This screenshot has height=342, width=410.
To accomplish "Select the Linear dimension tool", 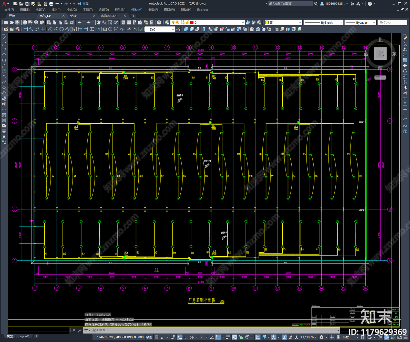I will (26, 29).
